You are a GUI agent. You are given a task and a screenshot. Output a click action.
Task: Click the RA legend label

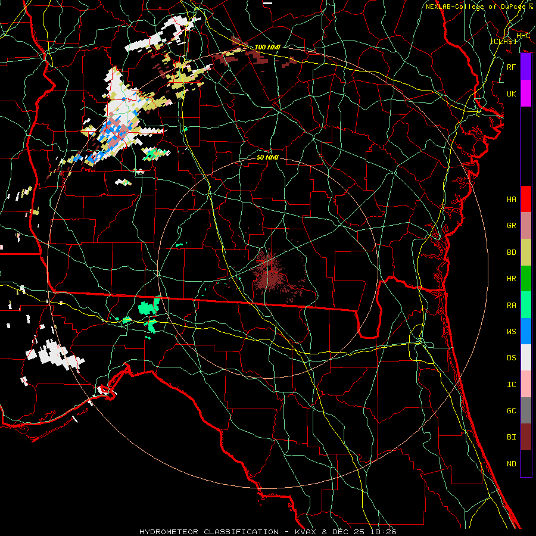click(x=511, y=306)
